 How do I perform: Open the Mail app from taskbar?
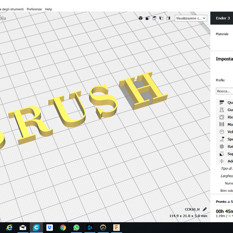click(23, 228)
